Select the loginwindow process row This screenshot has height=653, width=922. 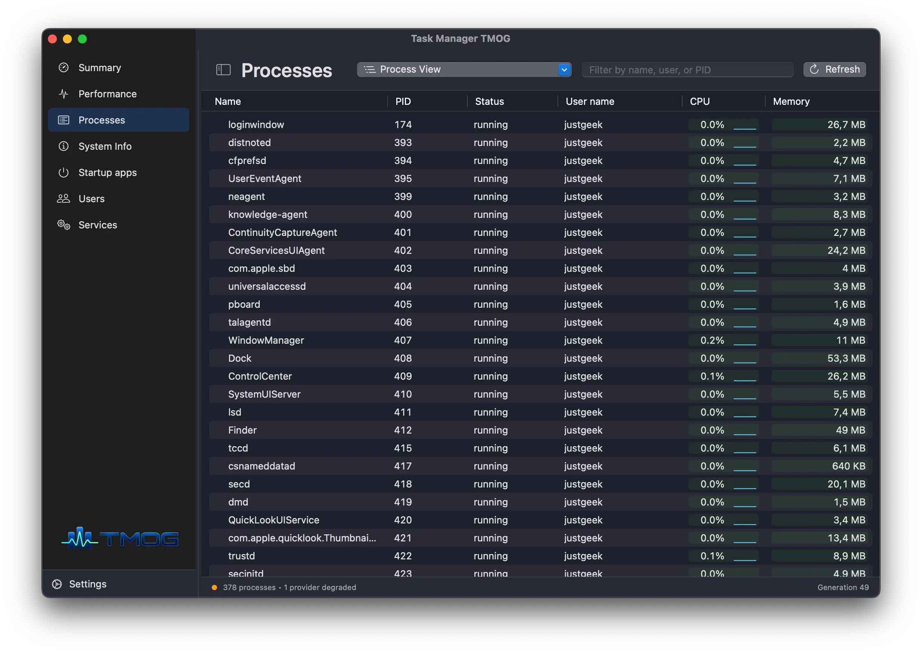point(540,125)
